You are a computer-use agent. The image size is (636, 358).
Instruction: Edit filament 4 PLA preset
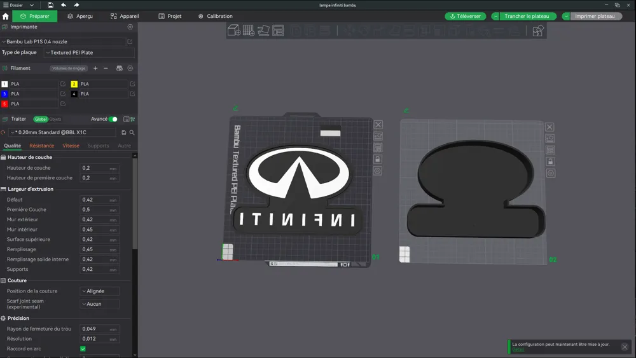coord(132,93)
